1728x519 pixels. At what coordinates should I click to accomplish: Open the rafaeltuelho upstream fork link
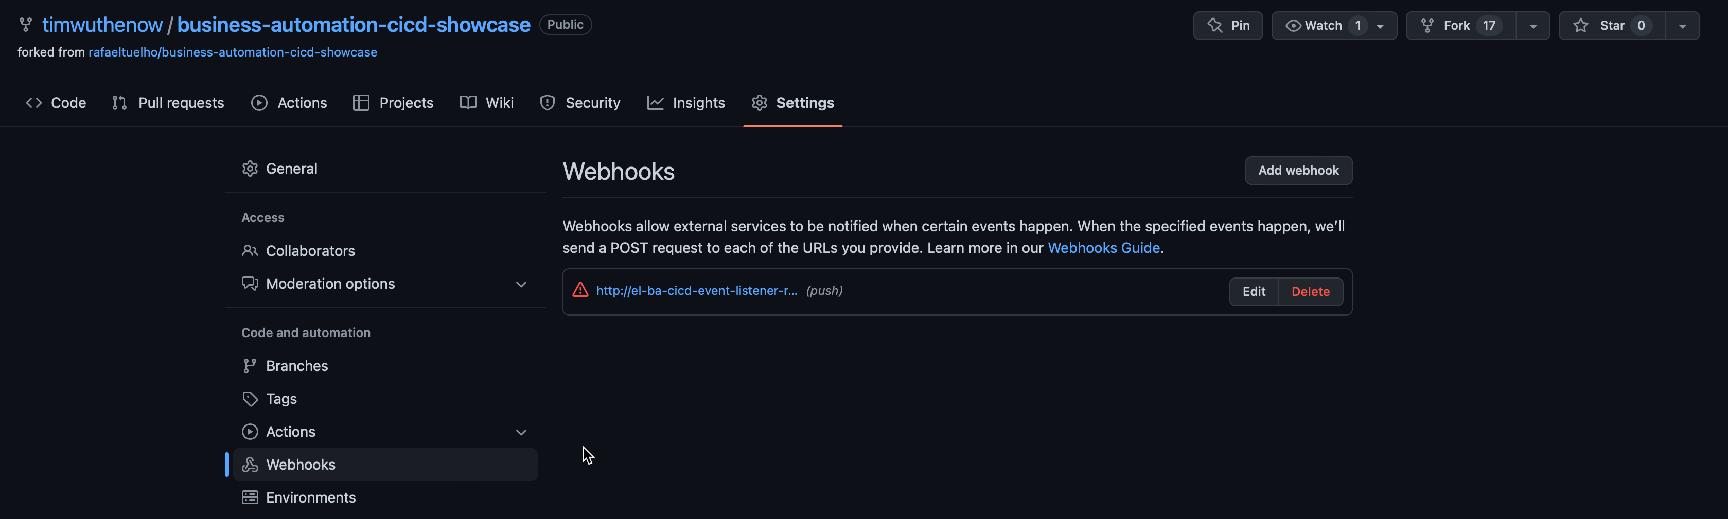[x=233, y=52]
